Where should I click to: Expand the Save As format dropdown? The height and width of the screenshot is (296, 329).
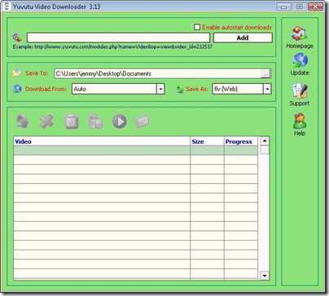tap(267, 89)
